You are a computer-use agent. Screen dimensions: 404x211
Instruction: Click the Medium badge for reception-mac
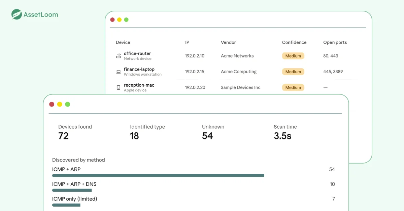pyautogui.click(x=293, y=87)
